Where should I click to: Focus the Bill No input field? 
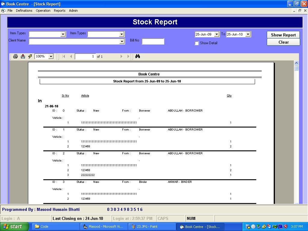point(153,42)
